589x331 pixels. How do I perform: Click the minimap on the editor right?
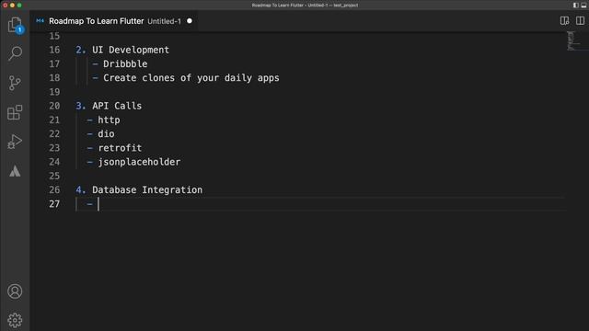pyautogui.click(x=572, y=40)
